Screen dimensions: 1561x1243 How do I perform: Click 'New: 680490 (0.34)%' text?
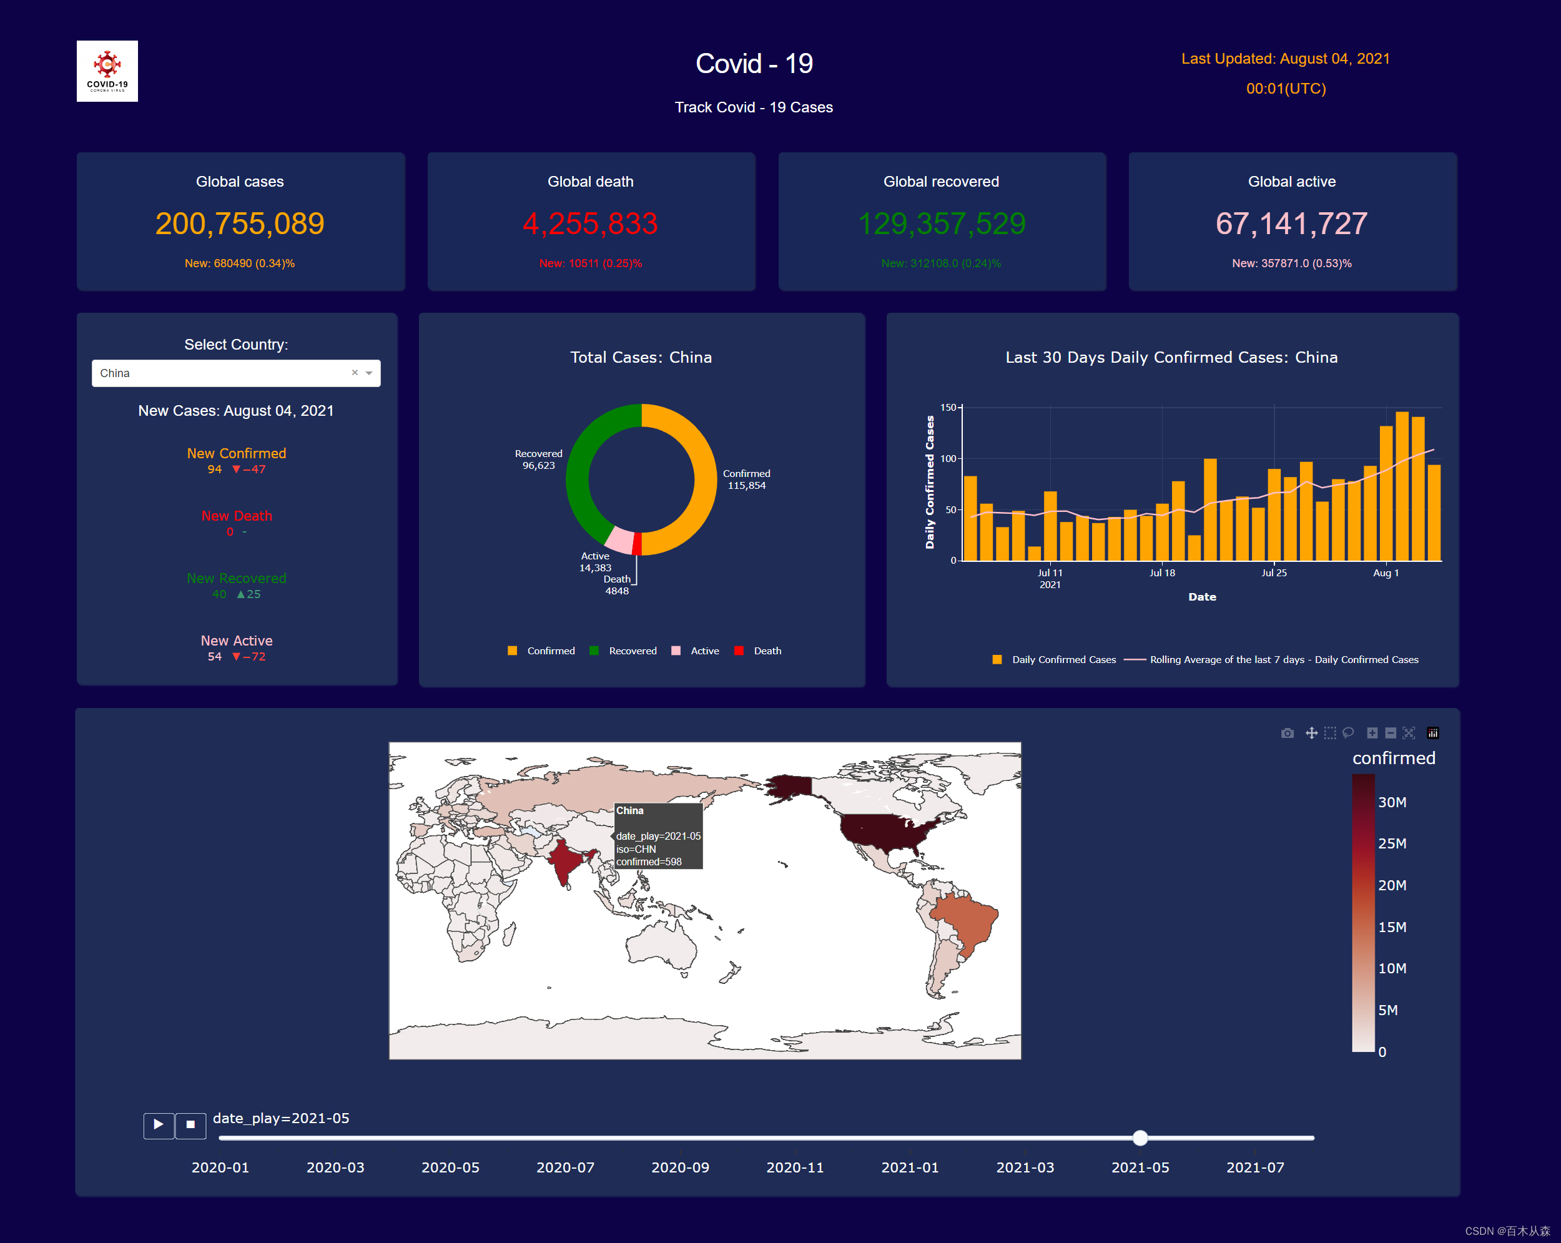point(240,263)
